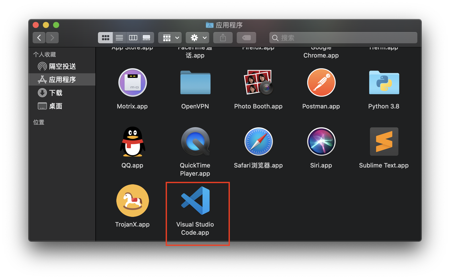The image size is (450, 279).
Task: Click the TrojanX.app file name label
Action: (132, 225)
